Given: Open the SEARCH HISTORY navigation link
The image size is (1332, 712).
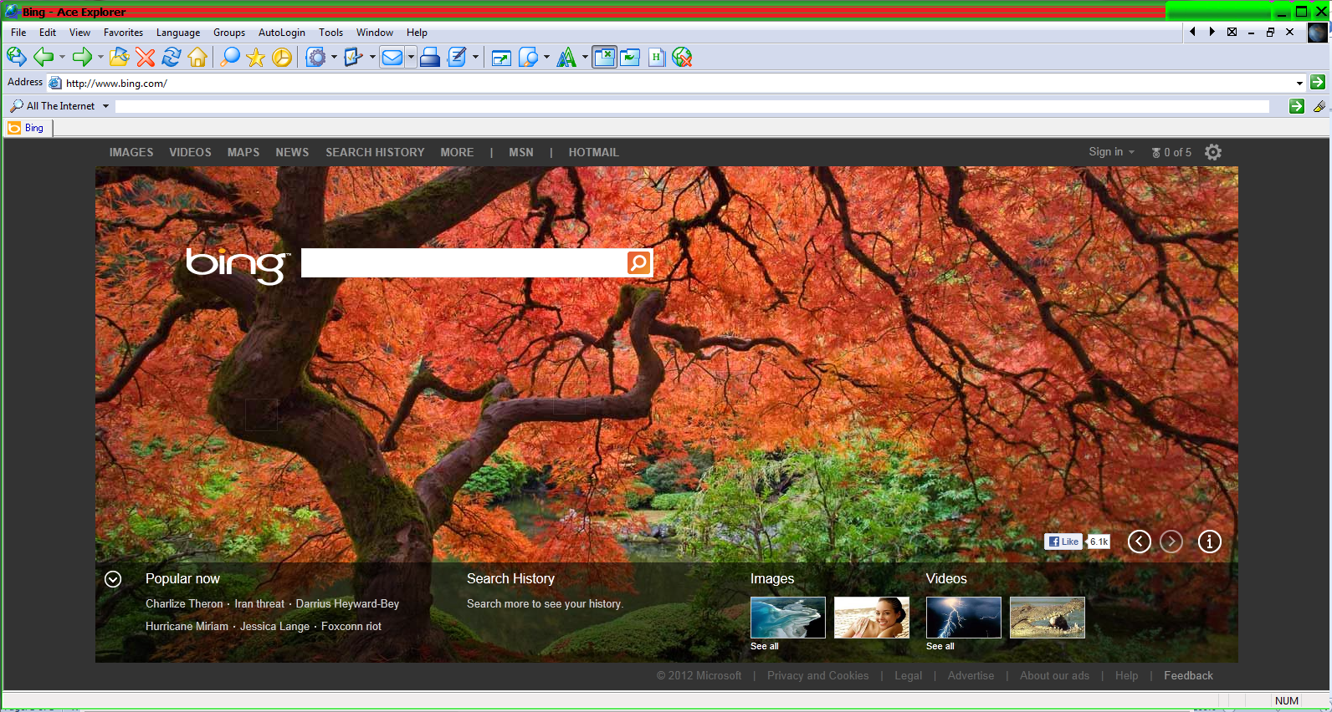Looking at the screenshot, I should pos(375,152).
